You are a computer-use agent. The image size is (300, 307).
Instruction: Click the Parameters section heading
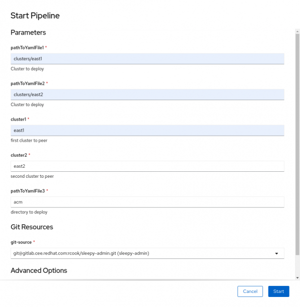[x=28, y=33]
